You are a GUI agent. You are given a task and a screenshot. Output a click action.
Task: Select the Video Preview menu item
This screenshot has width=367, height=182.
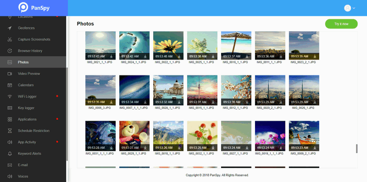point(33,74)
